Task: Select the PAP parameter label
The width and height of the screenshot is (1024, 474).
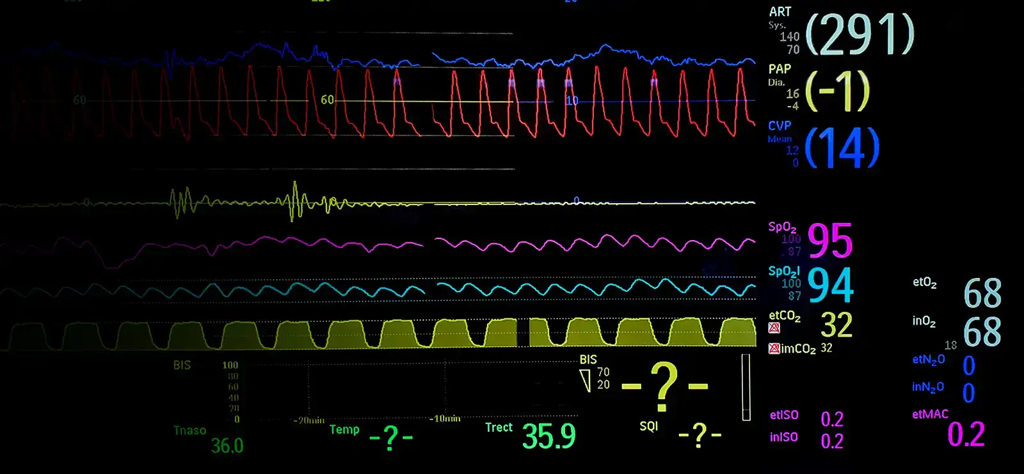Action: click(780, 69)
